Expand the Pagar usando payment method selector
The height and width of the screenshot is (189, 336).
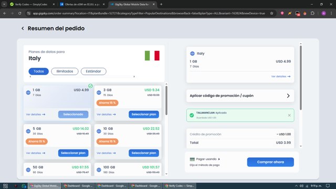click(208, 159)
